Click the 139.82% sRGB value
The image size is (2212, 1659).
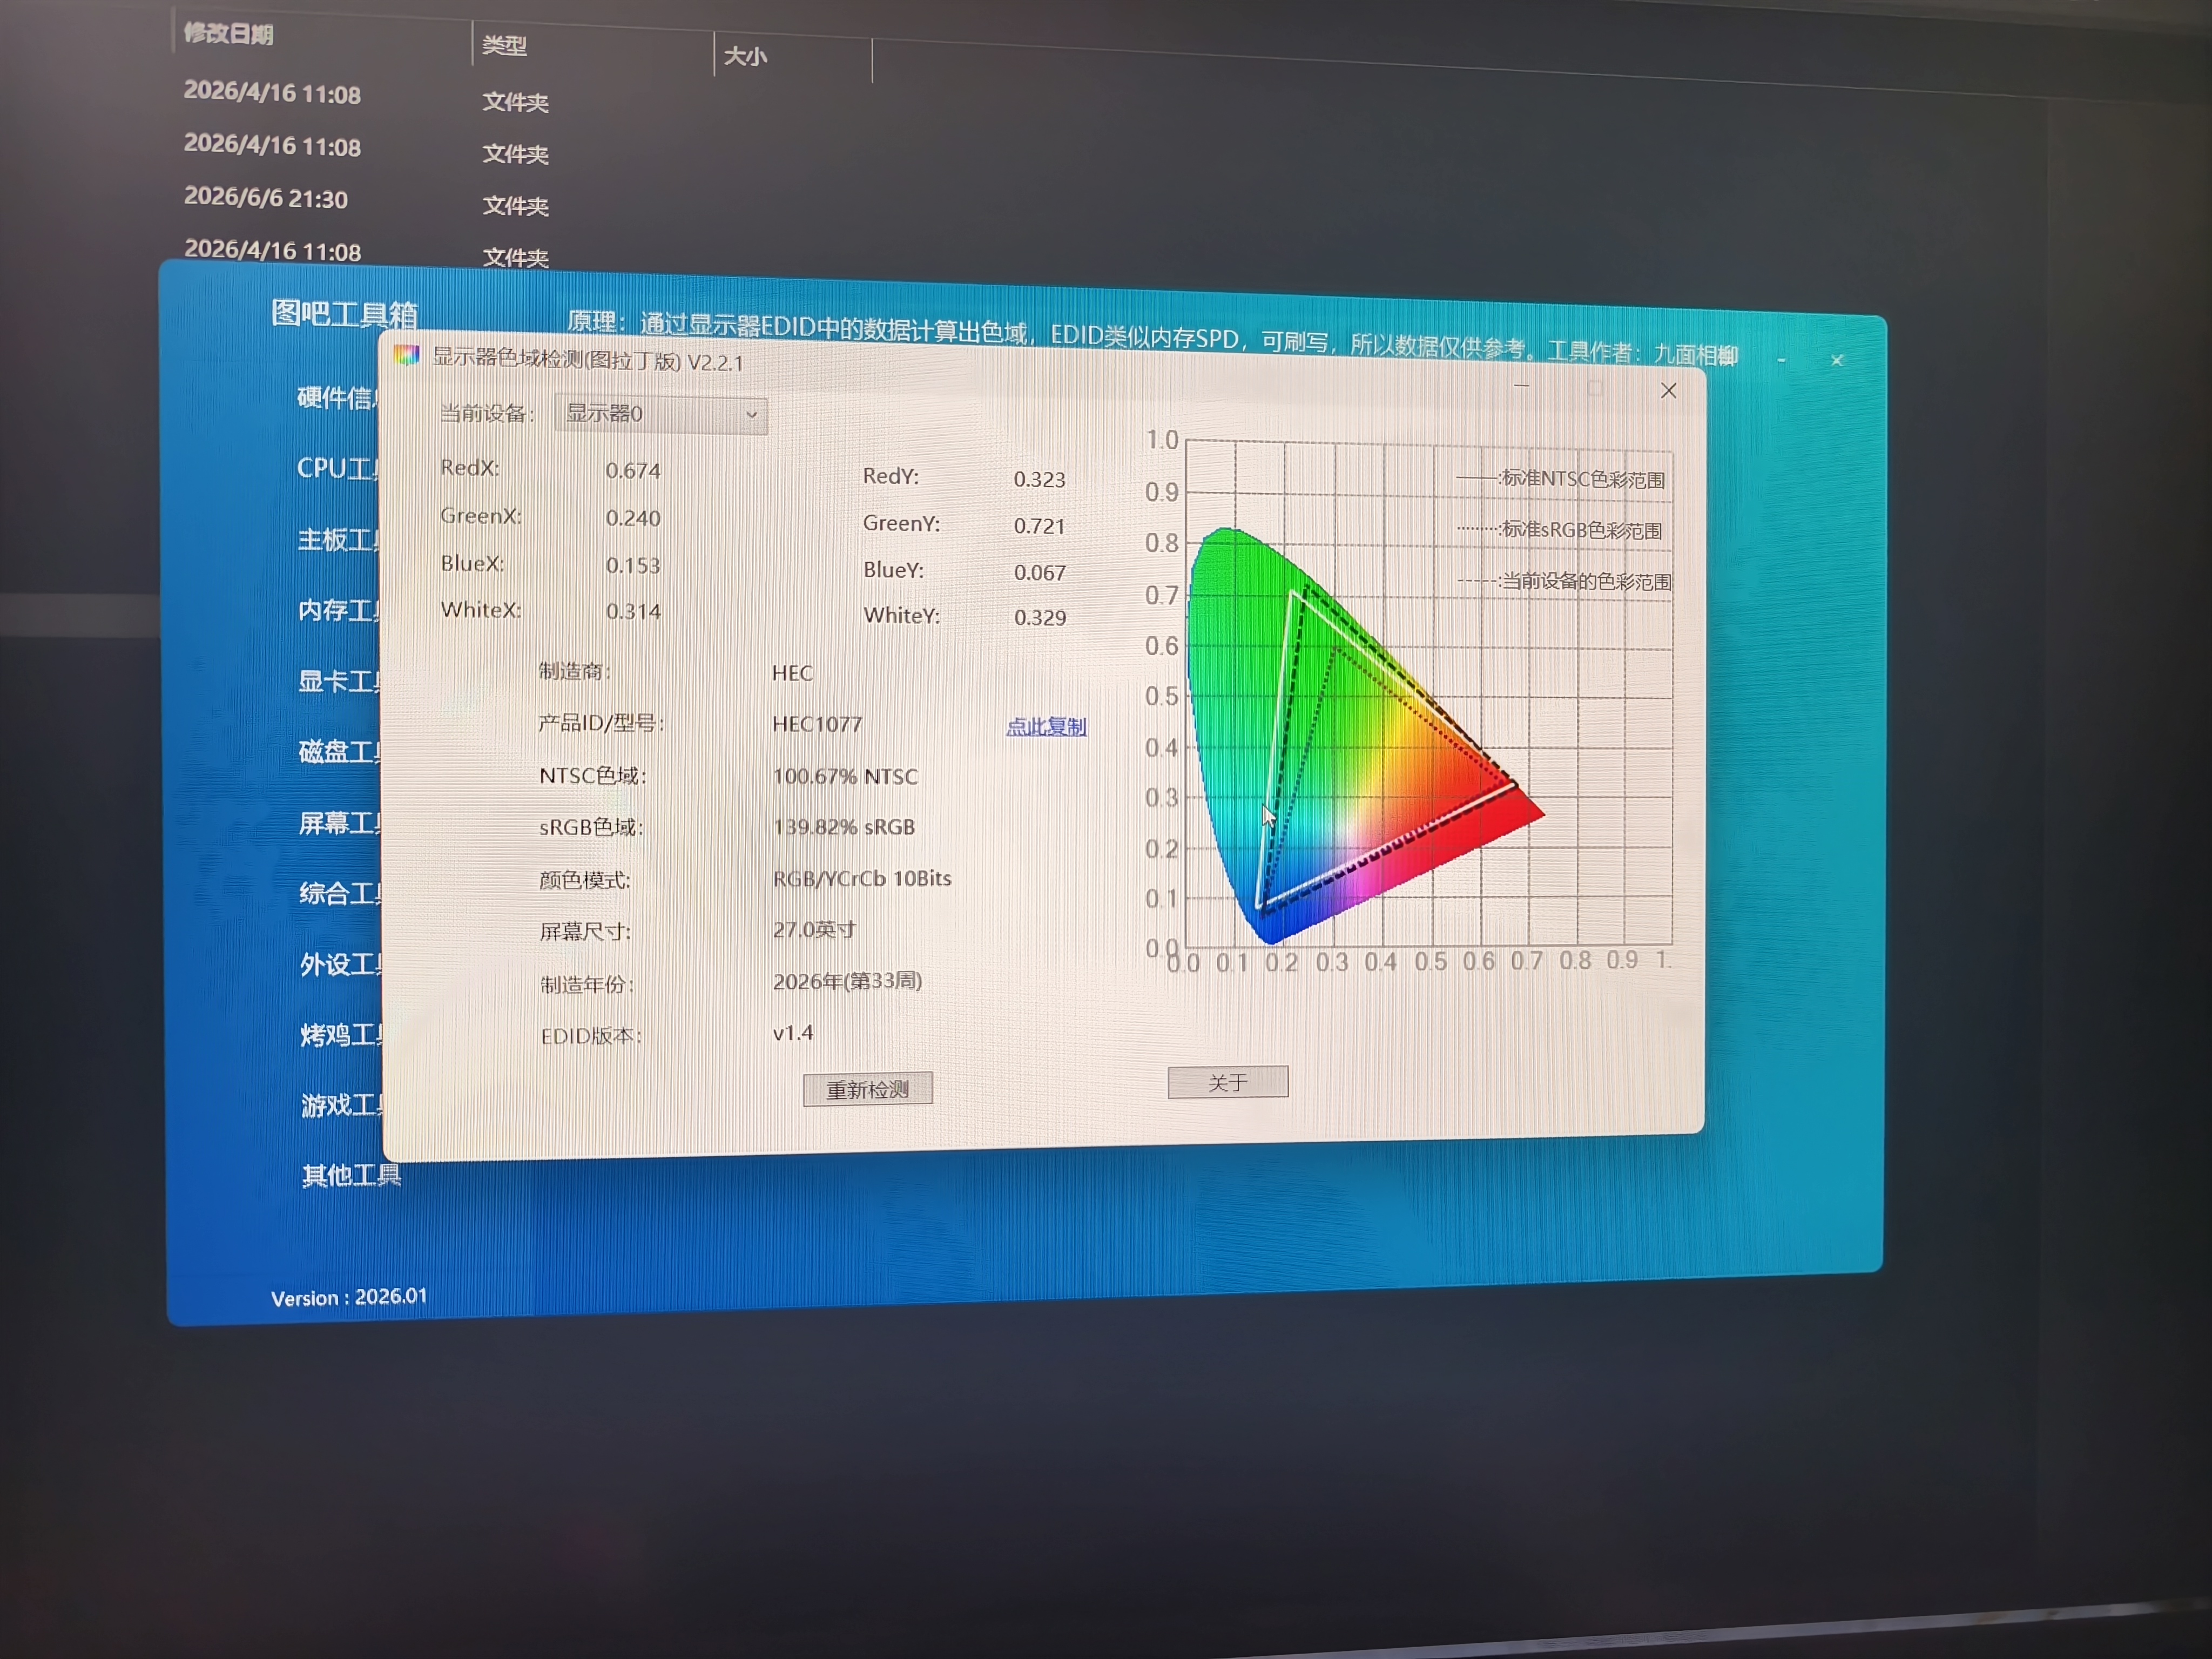844,827
